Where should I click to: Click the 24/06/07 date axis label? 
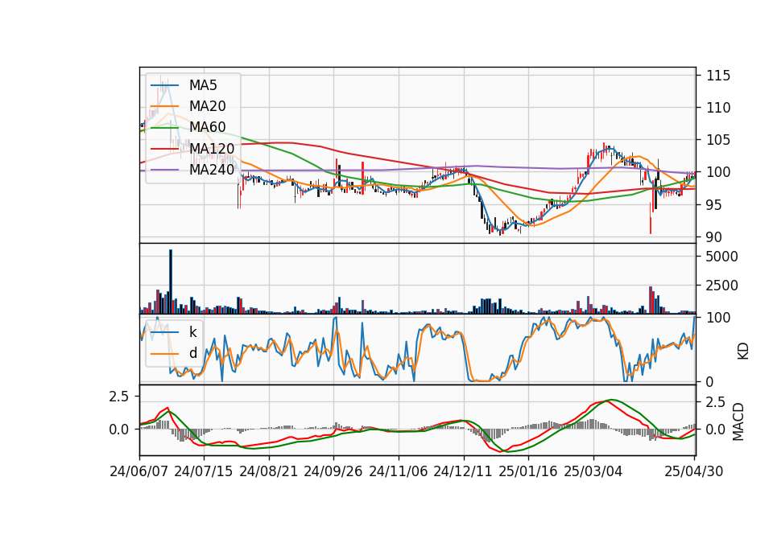coord(139,471)
